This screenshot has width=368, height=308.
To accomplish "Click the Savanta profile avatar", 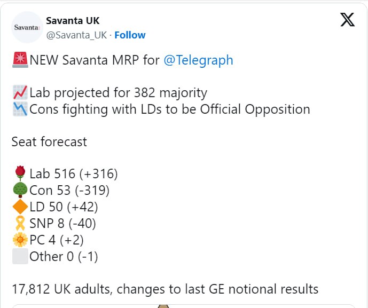I will 27,27.
